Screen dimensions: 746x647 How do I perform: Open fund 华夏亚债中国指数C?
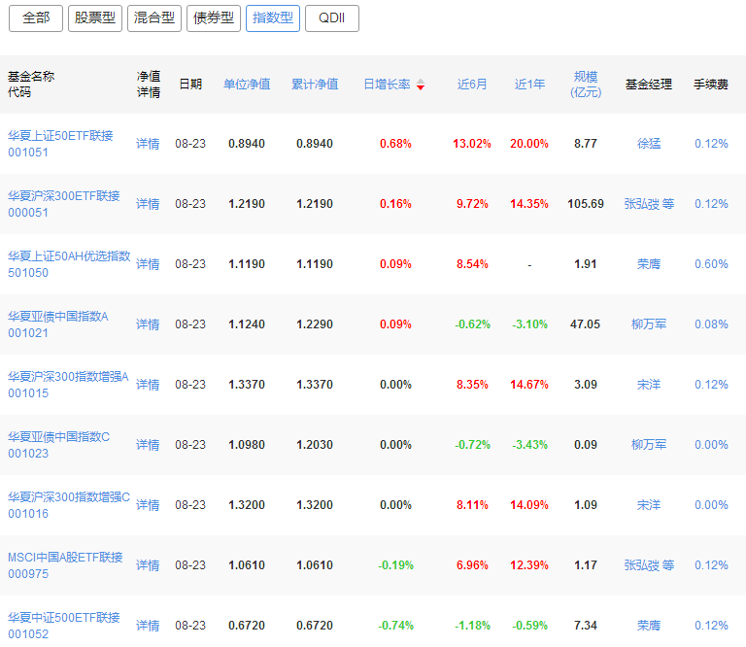coord(58,437)
